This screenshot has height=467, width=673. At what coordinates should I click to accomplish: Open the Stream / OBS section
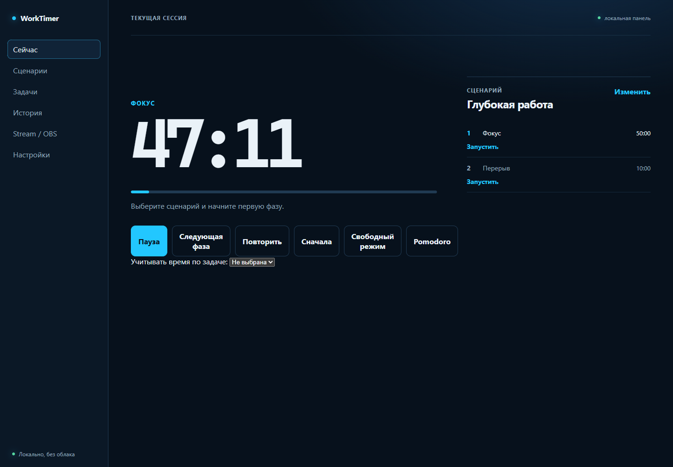[54, 134]
